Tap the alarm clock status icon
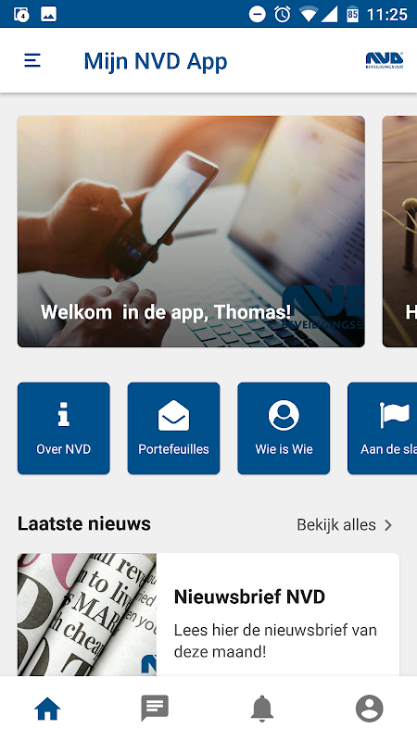The width and height of the screenshot is (417, 741). coord(283,14)
